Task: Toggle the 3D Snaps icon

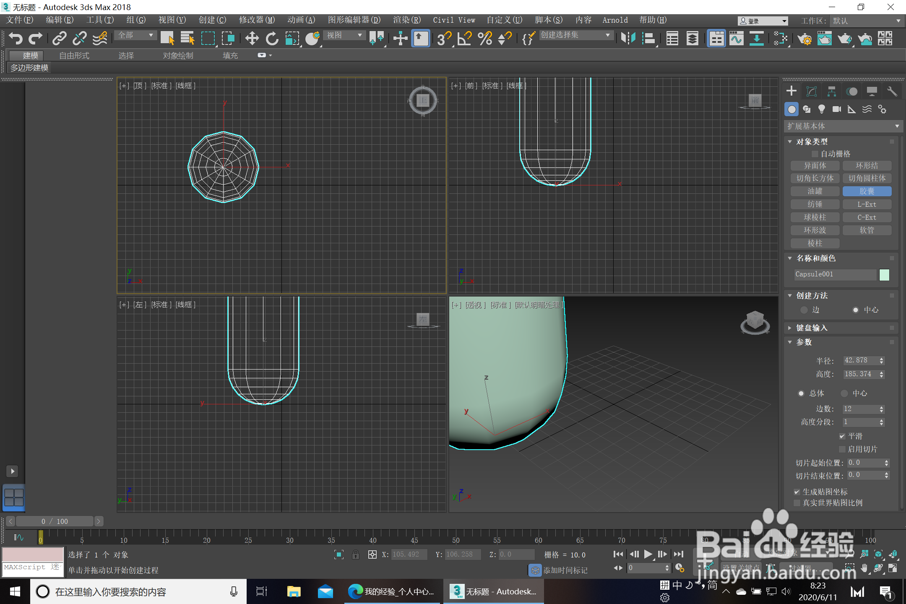Action: click(x=444, y=39)
